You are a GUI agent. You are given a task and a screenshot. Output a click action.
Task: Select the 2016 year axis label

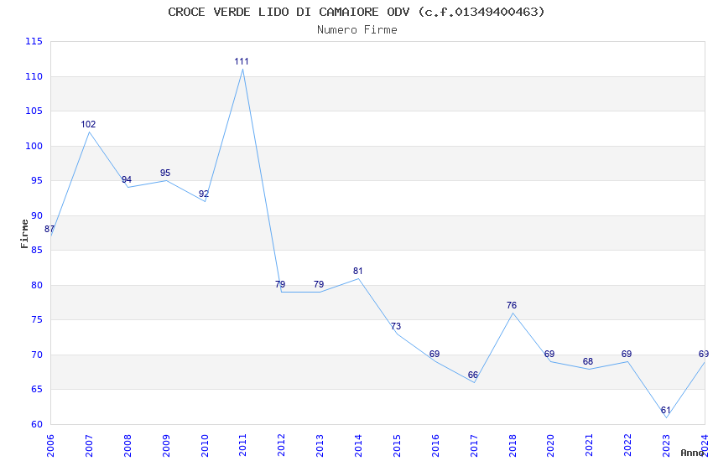tap(435, 445)
